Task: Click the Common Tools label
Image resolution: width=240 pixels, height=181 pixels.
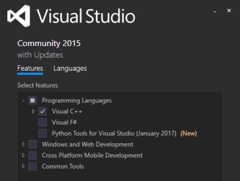Action: point(63,166)
